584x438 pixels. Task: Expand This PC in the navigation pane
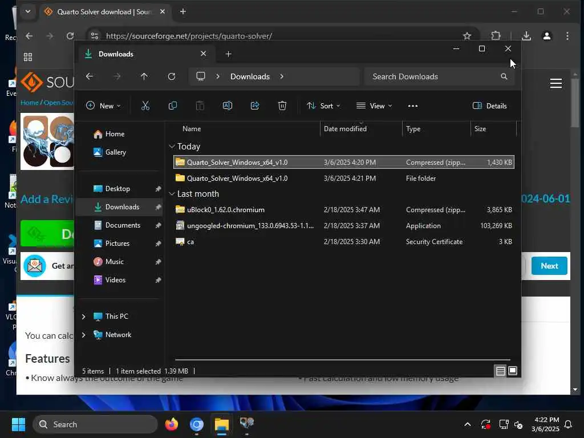point(84,317)
